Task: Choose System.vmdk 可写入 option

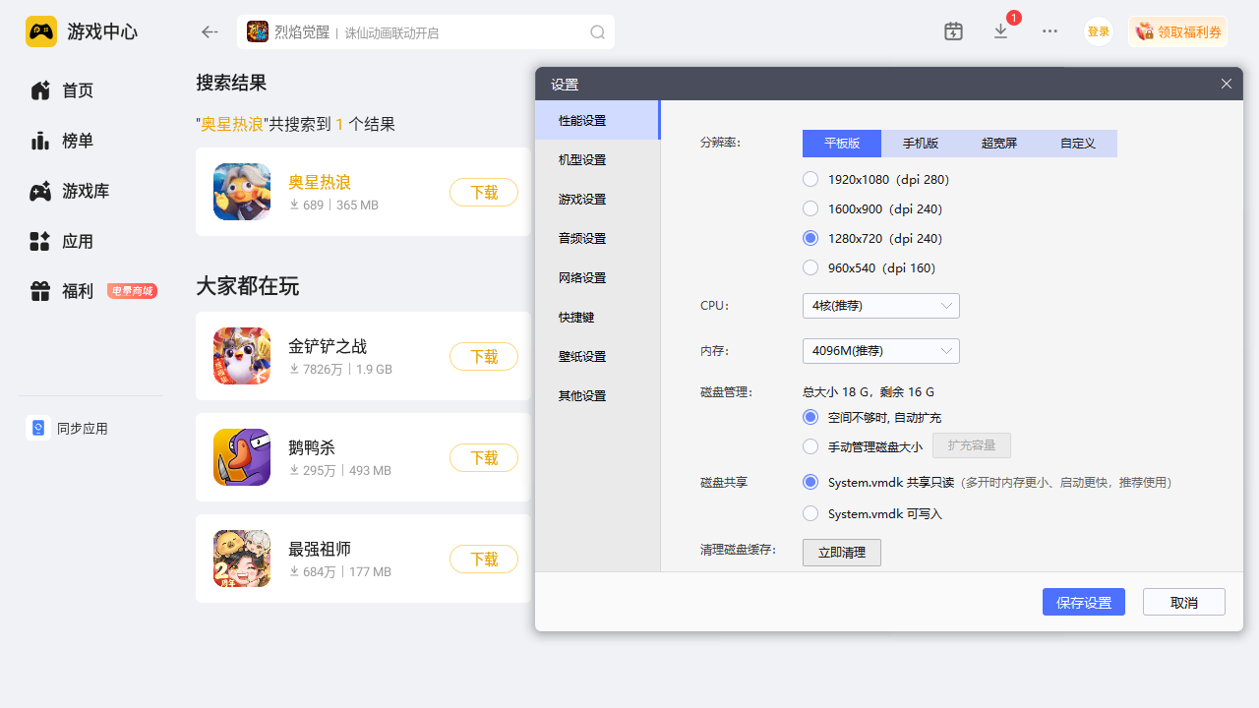Action: tap(810, 513)
